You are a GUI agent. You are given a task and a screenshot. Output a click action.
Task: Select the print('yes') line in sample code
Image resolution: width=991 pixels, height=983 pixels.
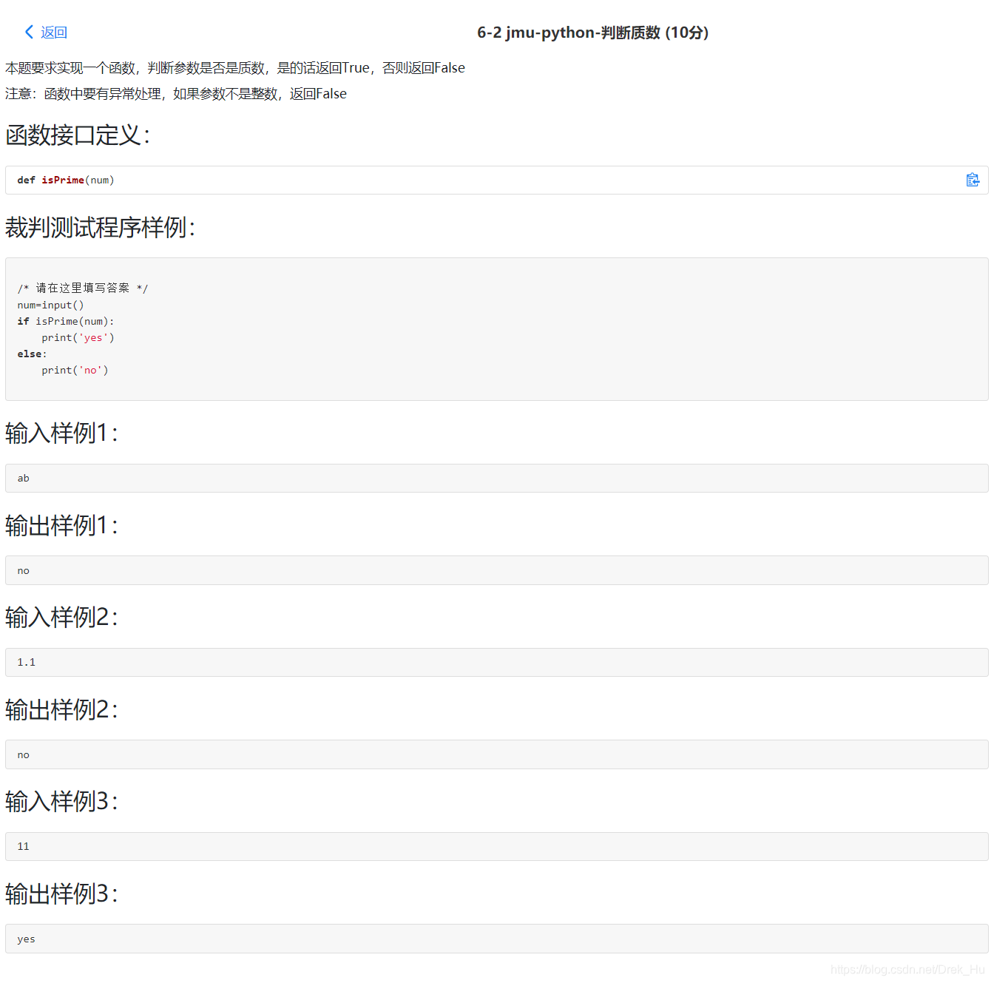(78, 337)
